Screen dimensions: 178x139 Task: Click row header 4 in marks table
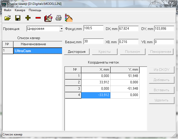coord(73,95)
